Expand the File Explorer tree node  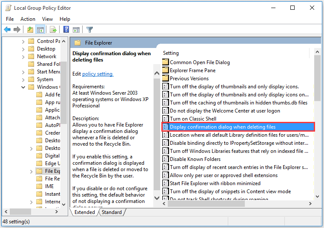(31, 171)
